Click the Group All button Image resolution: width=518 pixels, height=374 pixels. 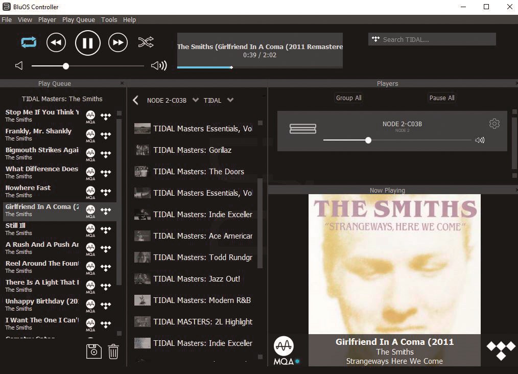pos(348,98)
